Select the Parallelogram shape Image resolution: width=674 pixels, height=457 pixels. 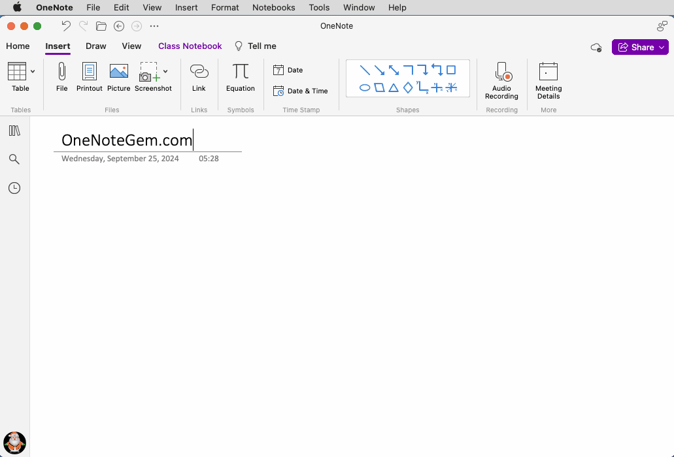pos(379,88)
